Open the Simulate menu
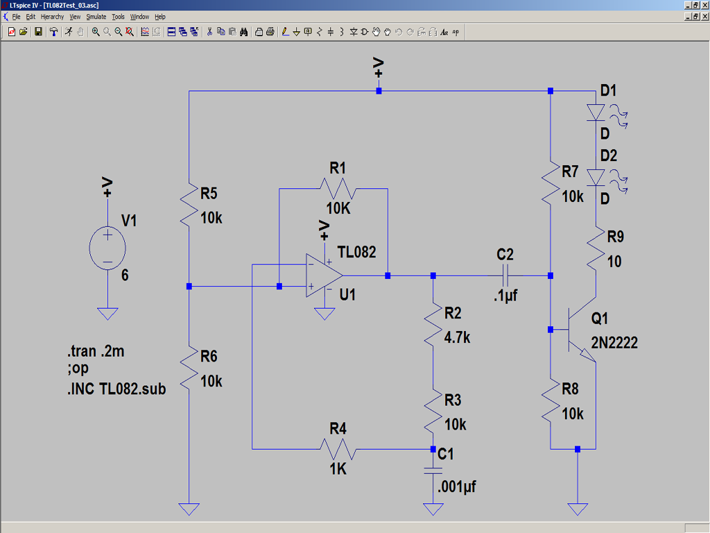The image size is (710, 533). pos(96,17)
